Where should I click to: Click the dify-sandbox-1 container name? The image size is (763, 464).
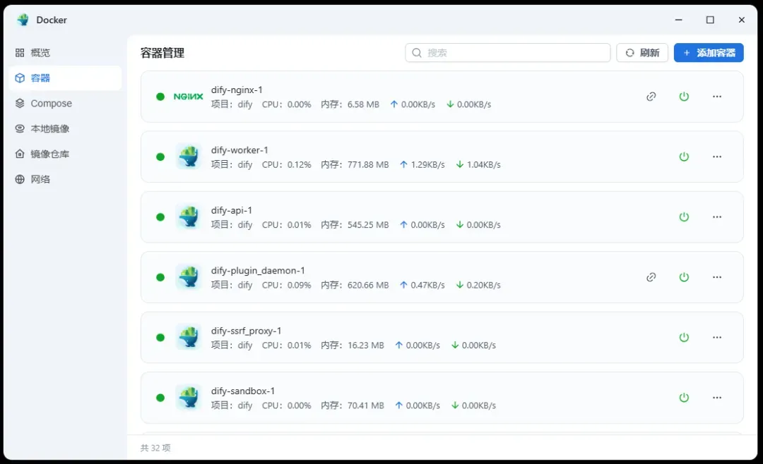(x=243, y=391)
